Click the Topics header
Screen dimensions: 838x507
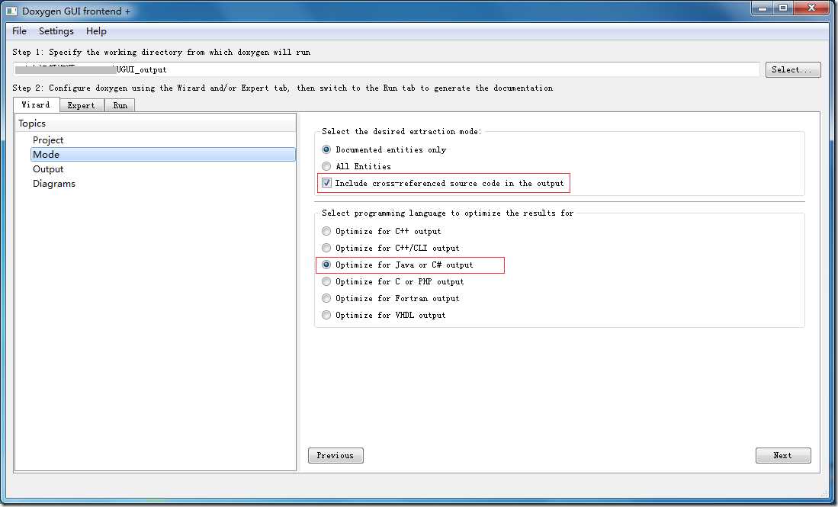click(155, 123)
